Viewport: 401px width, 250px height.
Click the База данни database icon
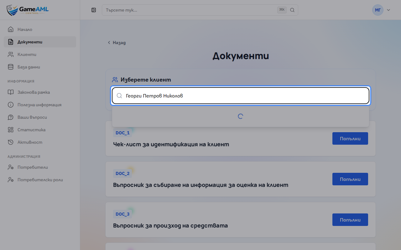point(11,67)
